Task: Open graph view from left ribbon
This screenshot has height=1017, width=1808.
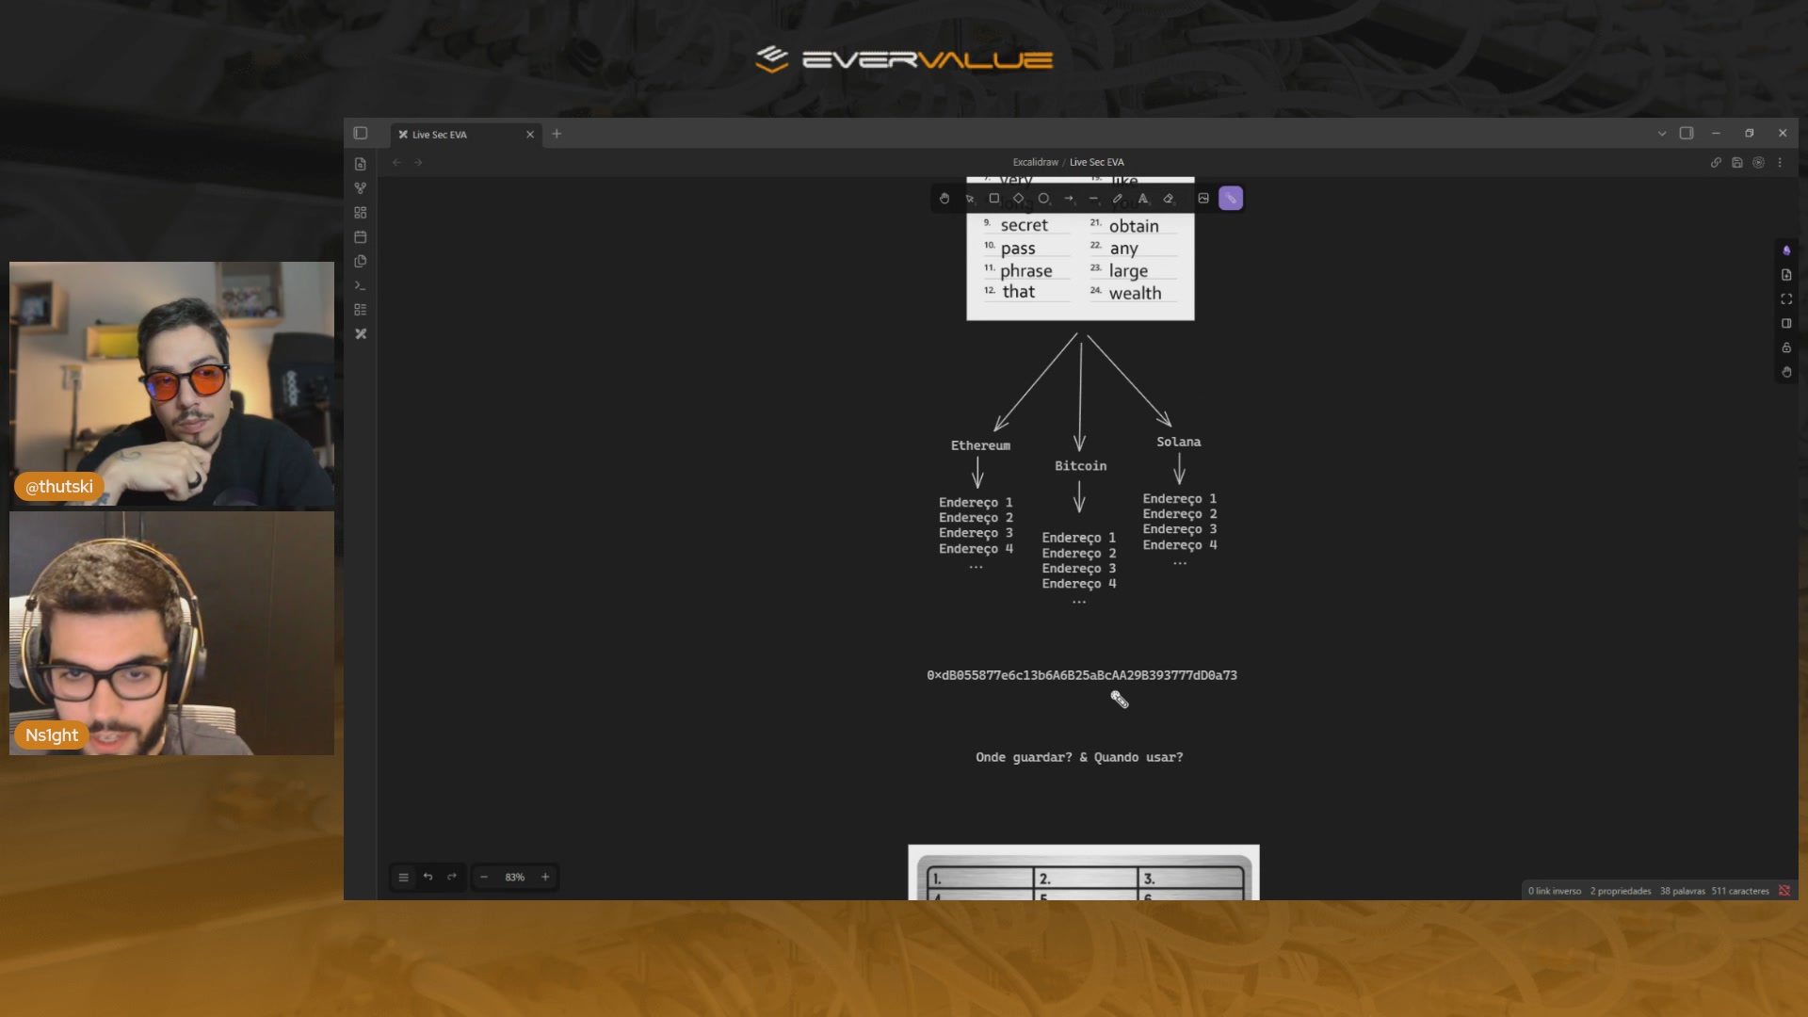Action: tap(361, 188)
